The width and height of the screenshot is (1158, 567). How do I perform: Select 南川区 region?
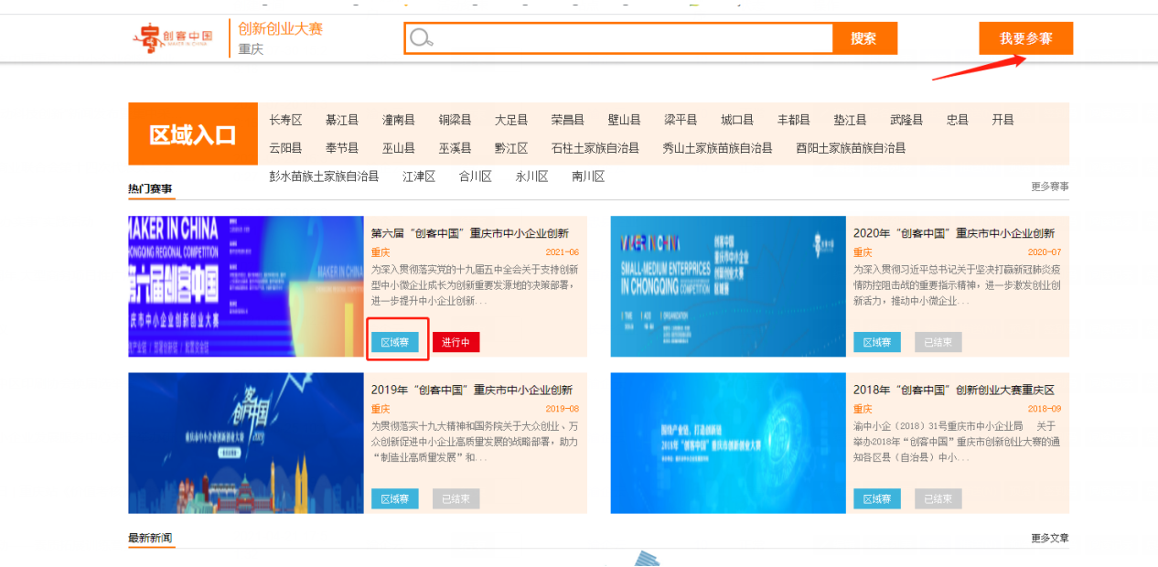click(x=588, y=177)
